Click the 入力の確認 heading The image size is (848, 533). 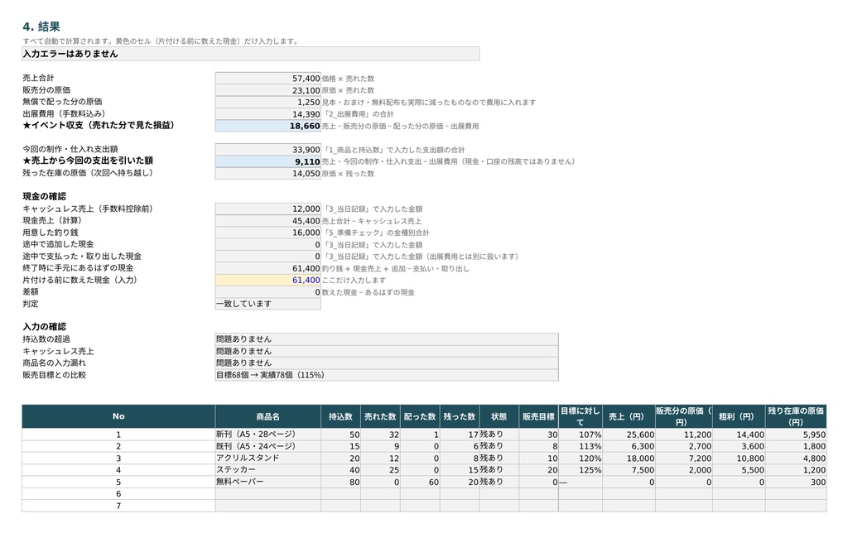coord(45,326)
